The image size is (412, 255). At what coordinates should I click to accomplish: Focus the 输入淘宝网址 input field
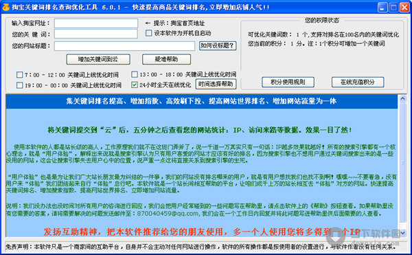96,23
